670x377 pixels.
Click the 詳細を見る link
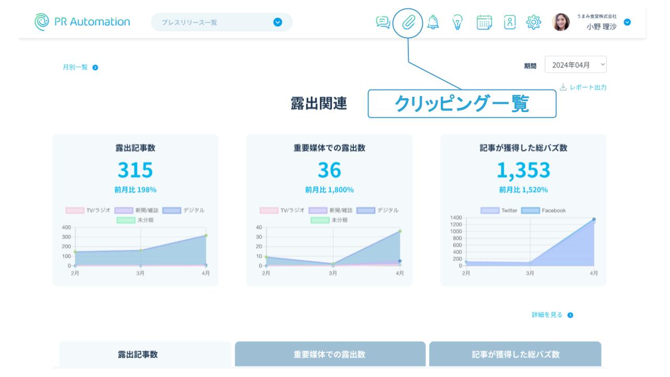552,315
